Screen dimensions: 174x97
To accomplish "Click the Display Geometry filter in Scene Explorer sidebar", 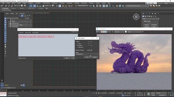I will click(x=5, y=18).
